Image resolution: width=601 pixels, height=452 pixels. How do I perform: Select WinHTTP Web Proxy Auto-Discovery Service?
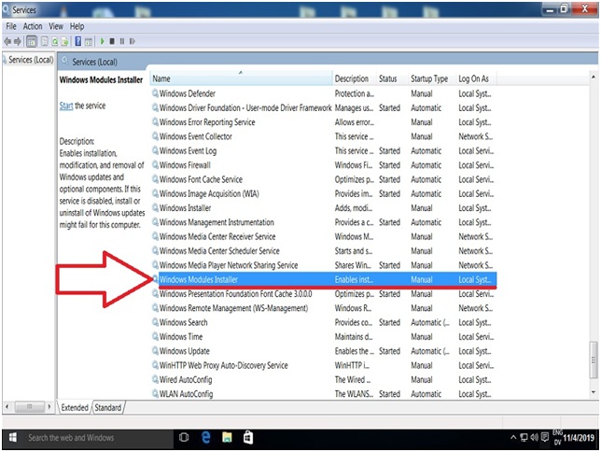point(323,365)
